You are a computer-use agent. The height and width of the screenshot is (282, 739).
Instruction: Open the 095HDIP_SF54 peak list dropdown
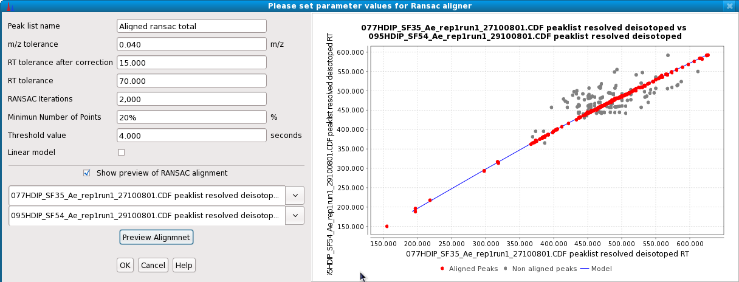(x=295, y=215)
